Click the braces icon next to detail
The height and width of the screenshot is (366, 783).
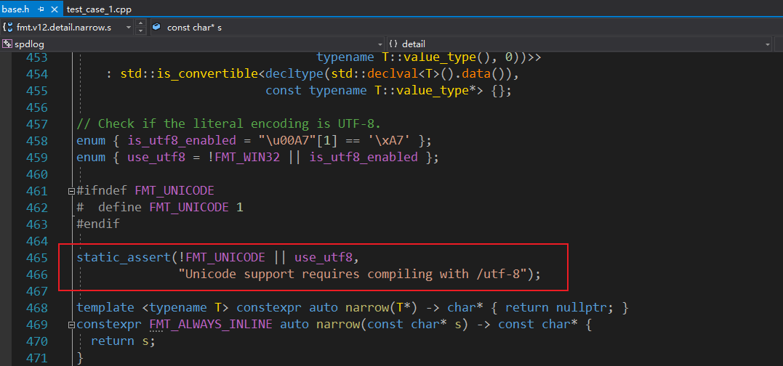coord(393,44)
